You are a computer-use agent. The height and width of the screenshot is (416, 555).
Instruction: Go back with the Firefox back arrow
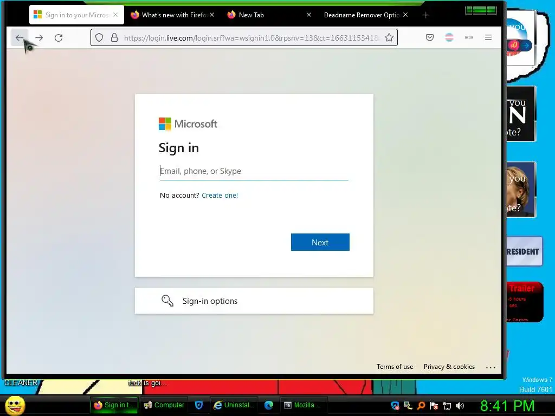coord(20,37)
